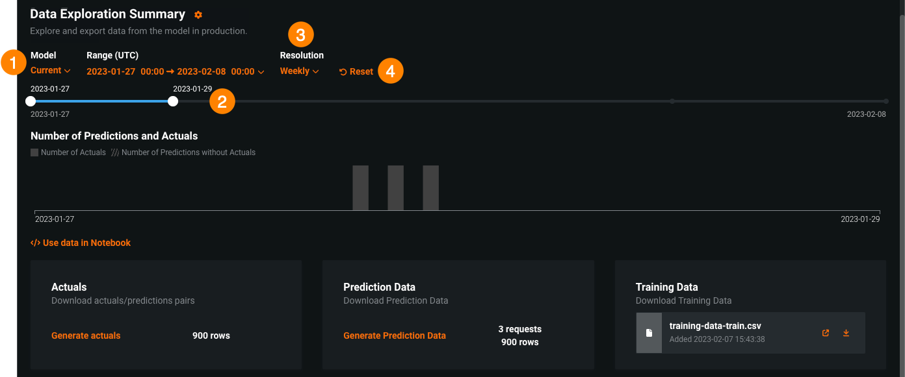Open the Range (UTC) date dropdown

[175, 71]
